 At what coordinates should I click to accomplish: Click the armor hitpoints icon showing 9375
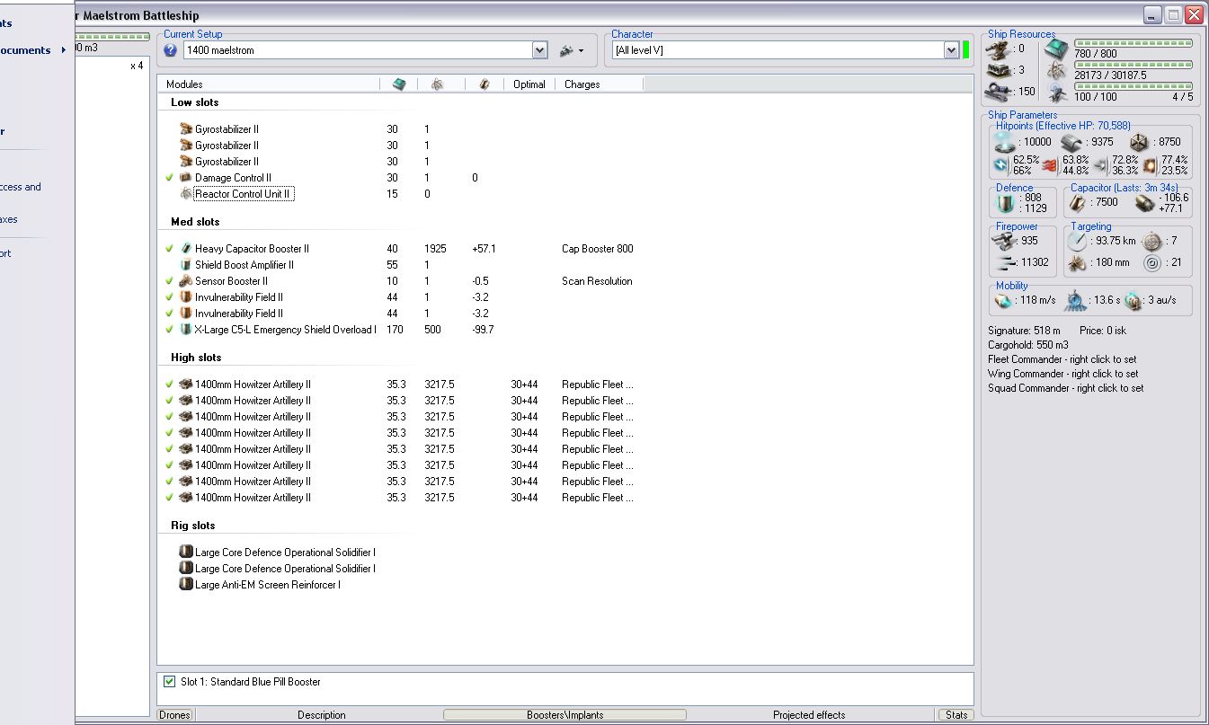(x=1070, y=142)
